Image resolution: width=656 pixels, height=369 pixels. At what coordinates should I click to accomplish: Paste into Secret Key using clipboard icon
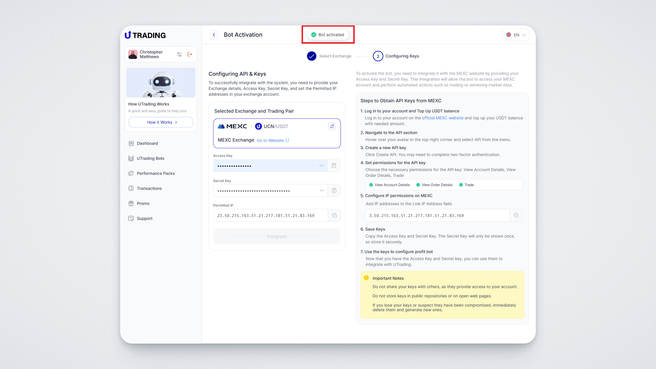(334, 190)
